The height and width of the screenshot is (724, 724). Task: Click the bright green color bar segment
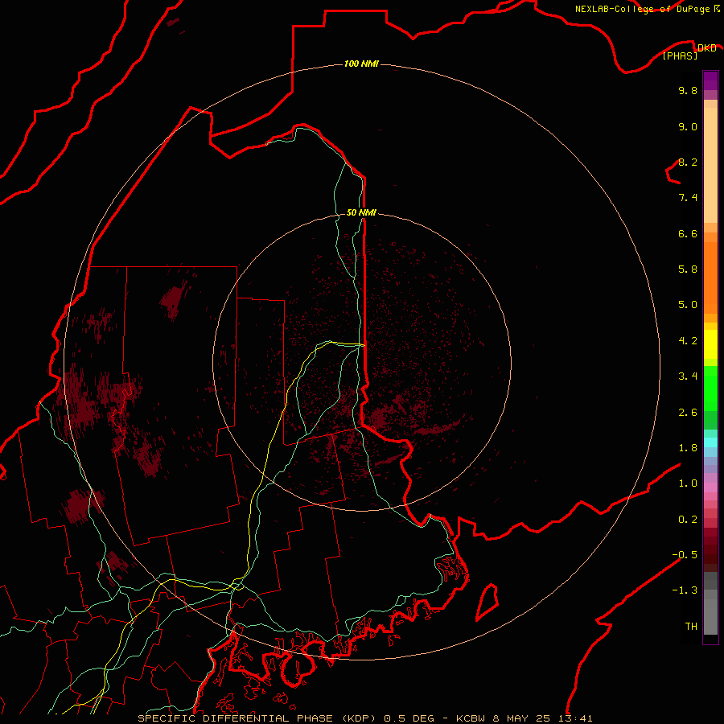pyautogui.click(x=710, y=388)
